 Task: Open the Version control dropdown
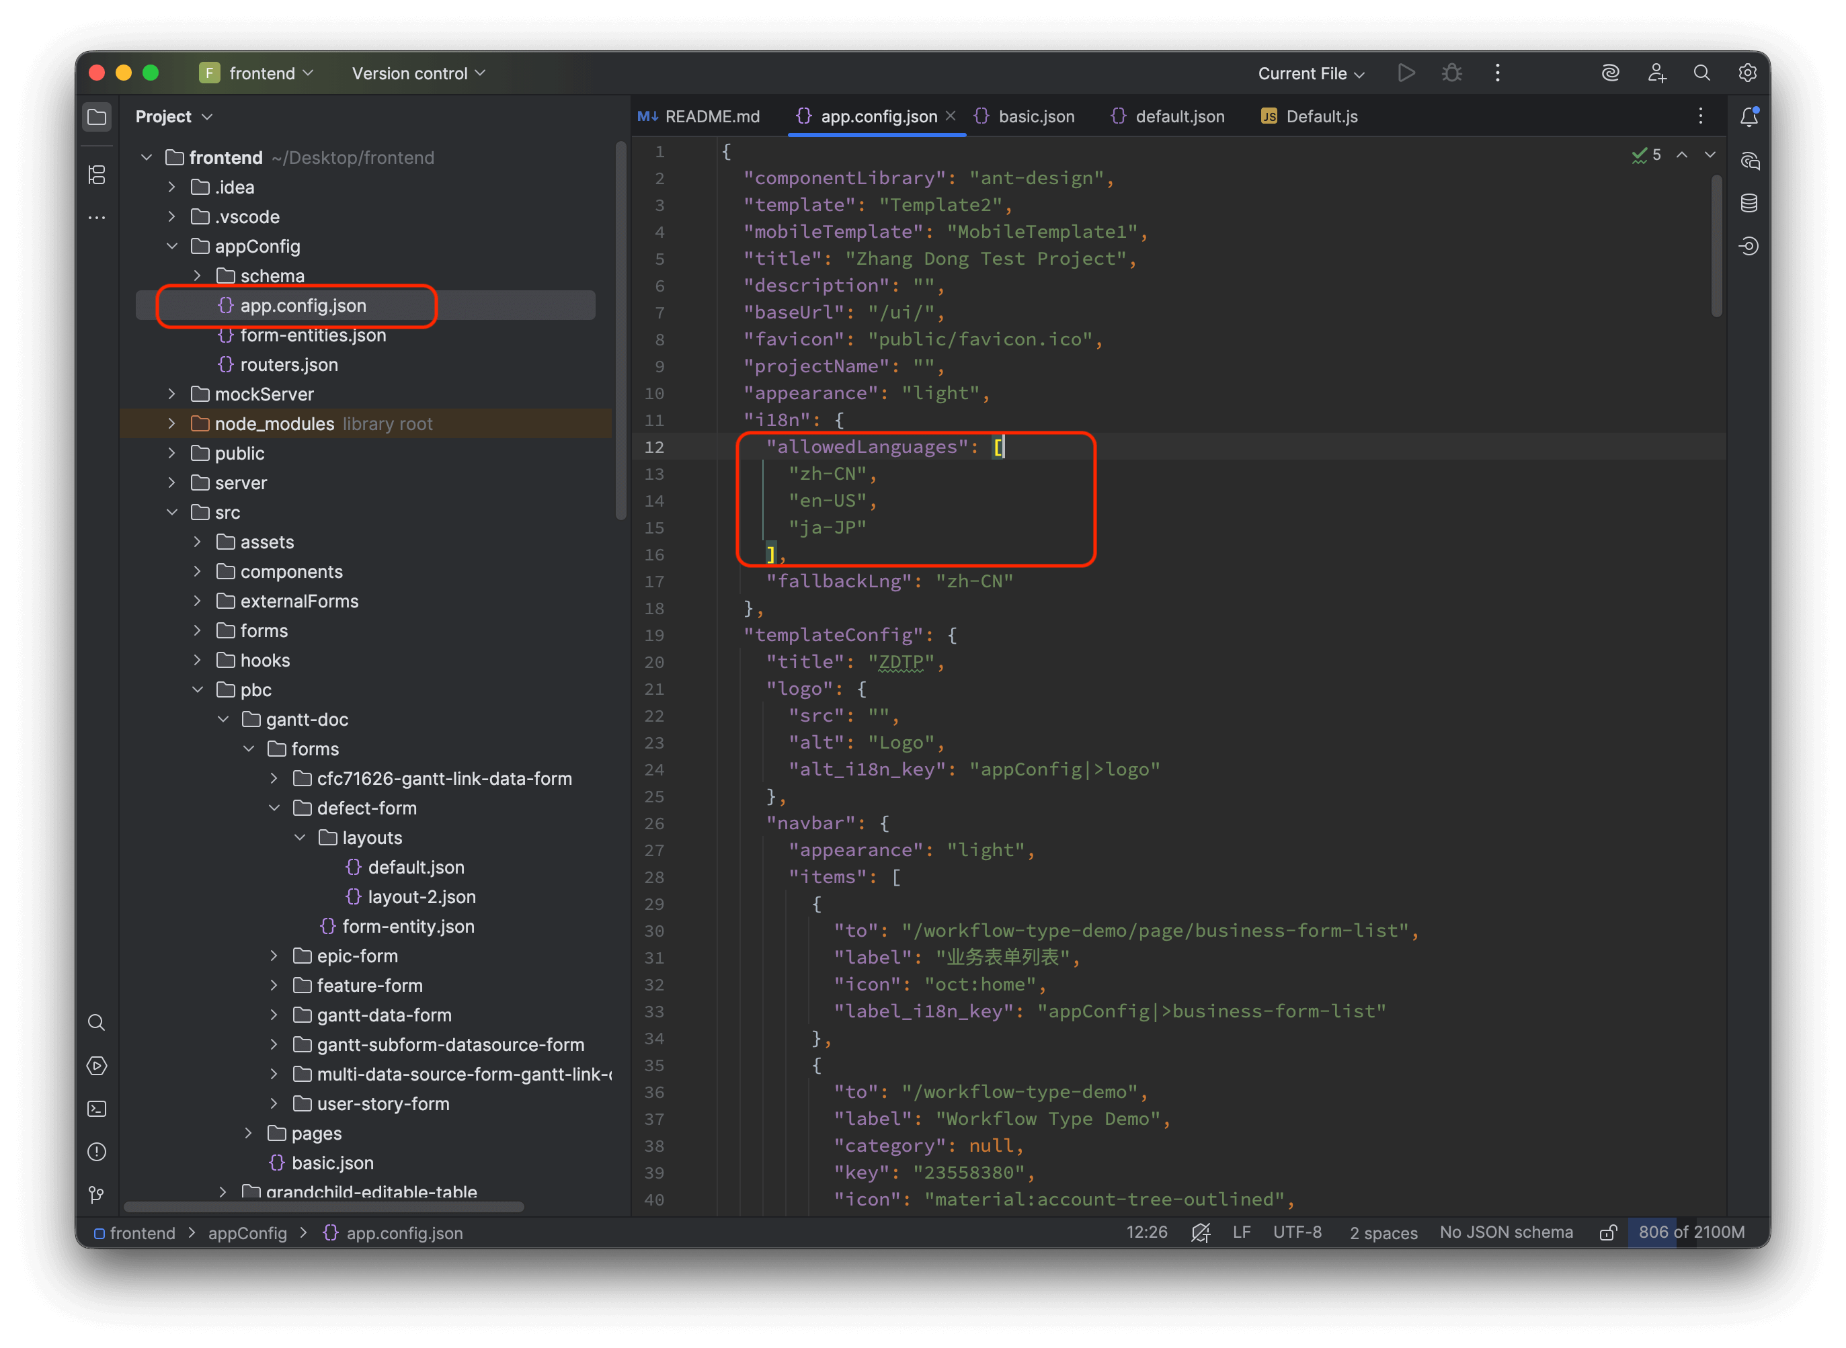click(419, 73)
